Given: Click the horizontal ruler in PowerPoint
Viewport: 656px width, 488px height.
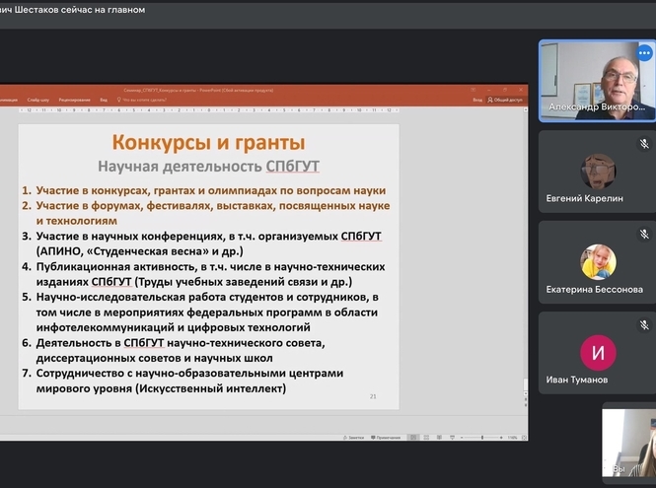Looking at the screenshot, I should [209, 110].
